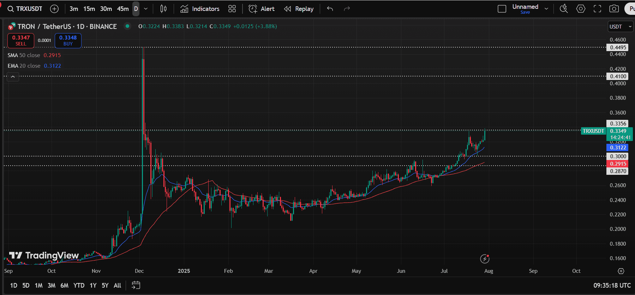Open the USDT currency dropdown
Image resolution: width=635 pixels, height=295 pixels.
[x=620, y=26]
